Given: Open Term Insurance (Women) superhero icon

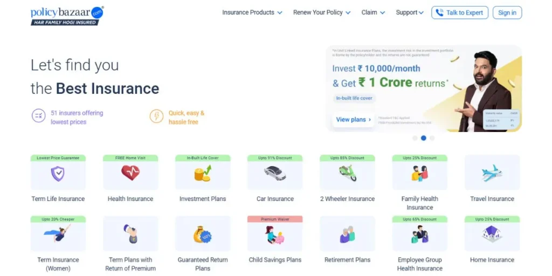Looking at the screenshot, I should (58, 233).
